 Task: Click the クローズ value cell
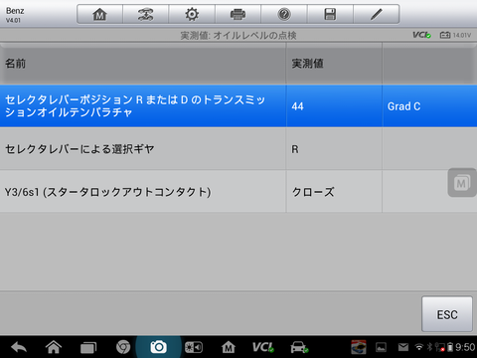click(334, 191)
